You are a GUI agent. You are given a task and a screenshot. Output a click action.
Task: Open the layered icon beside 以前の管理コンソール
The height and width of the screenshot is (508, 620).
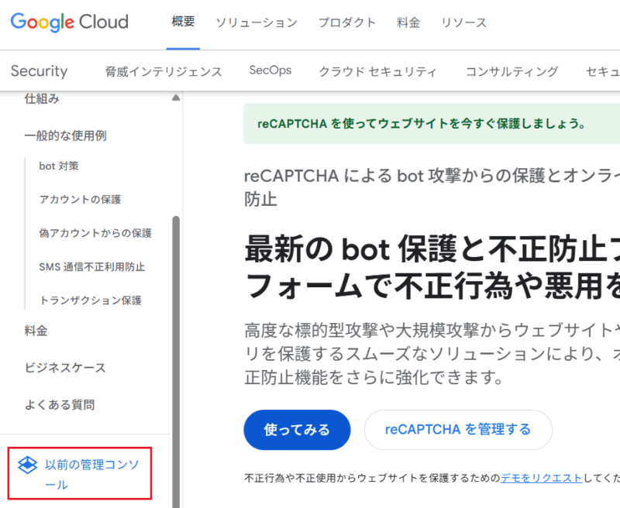click(27, 465)
